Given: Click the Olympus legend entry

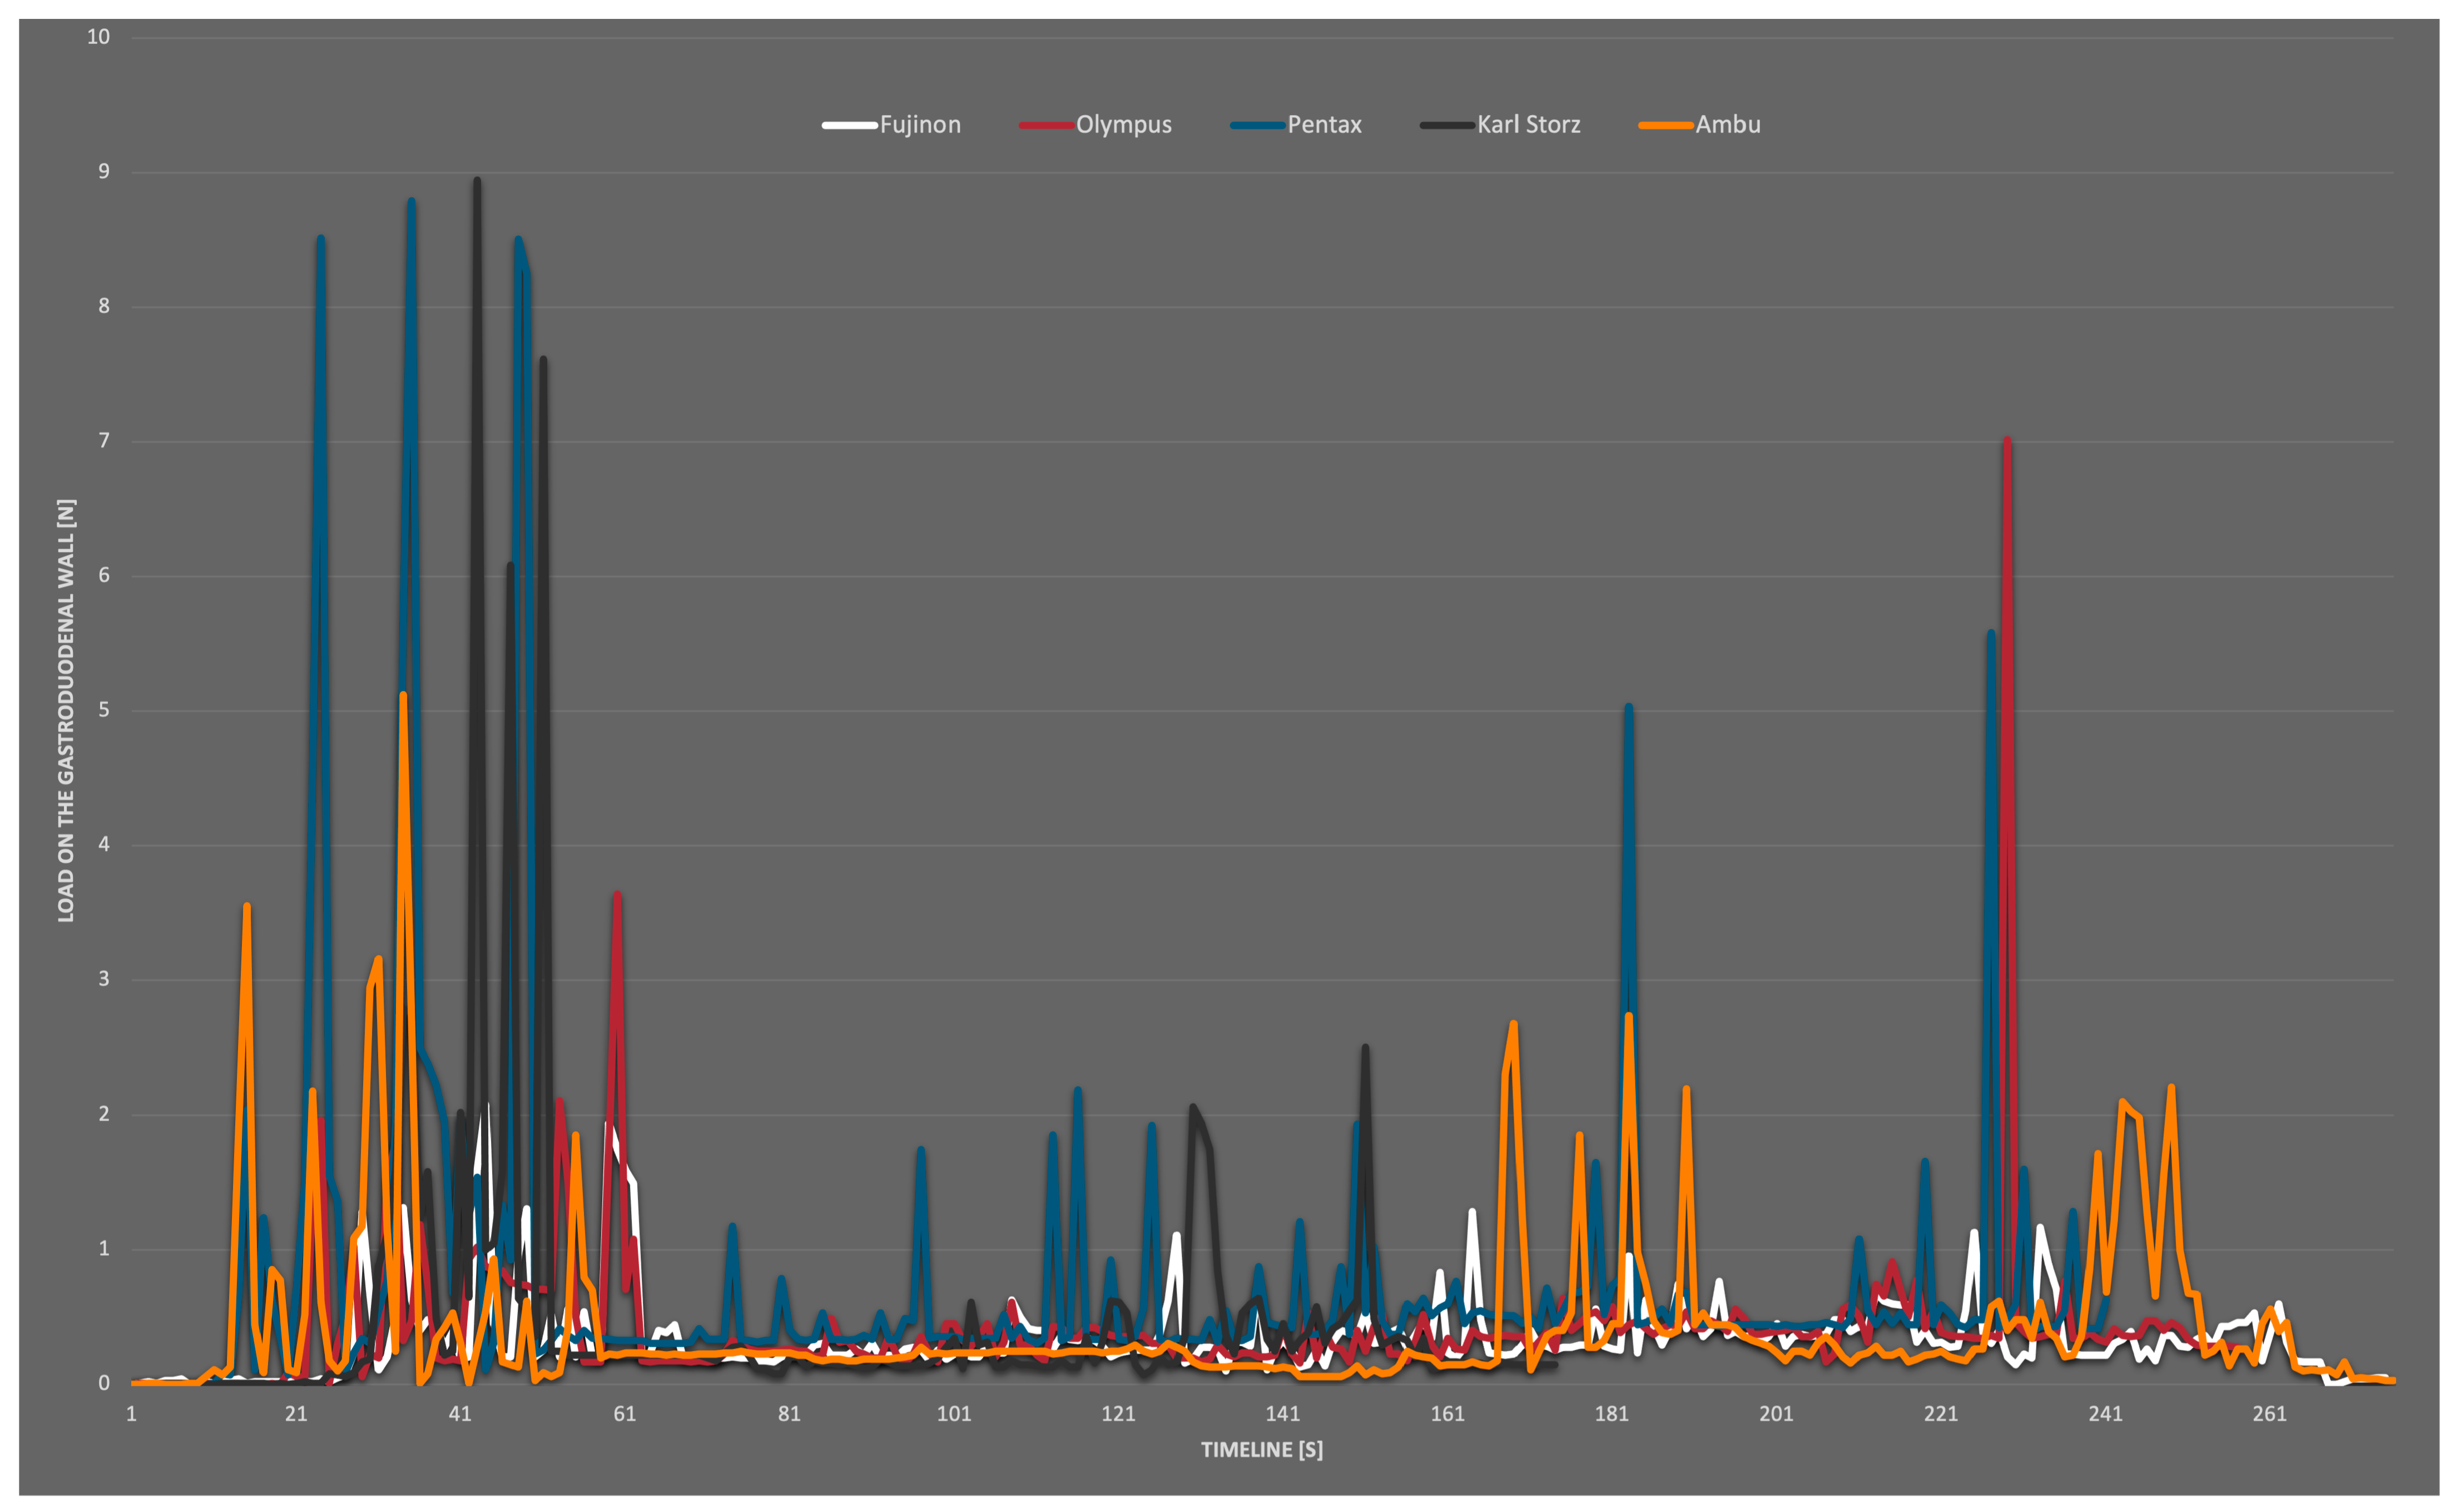Looking at the screenshot, I should coord(1123,125).
